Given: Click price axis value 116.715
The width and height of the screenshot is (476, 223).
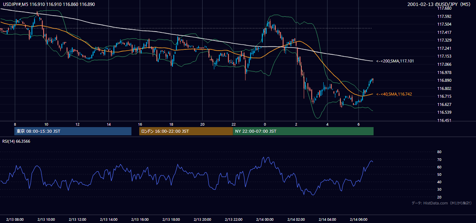Looking at the screenshot, I should (x=444, y=96).
